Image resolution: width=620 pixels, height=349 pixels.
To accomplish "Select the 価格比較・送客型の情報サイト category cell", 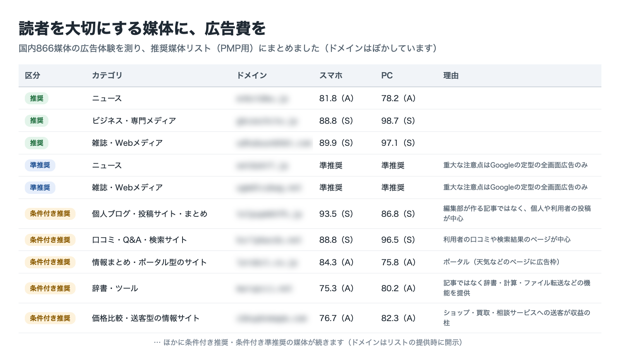I will (146, 318).
